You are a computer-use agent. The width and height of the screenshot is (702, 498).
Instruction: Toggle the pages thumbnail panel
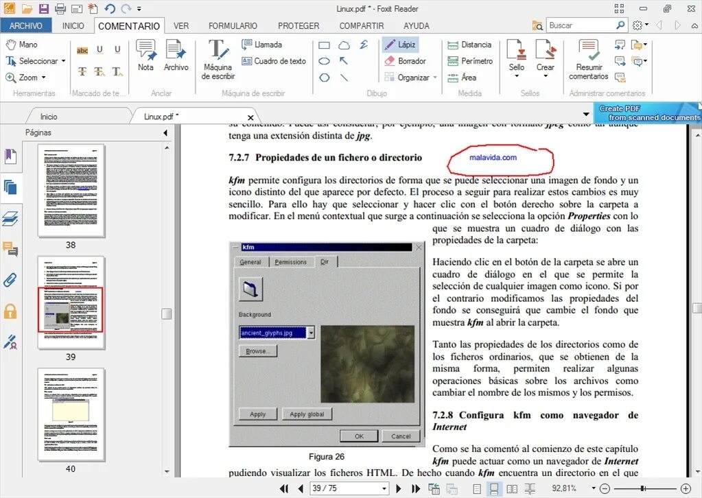(x=10, y=187)
